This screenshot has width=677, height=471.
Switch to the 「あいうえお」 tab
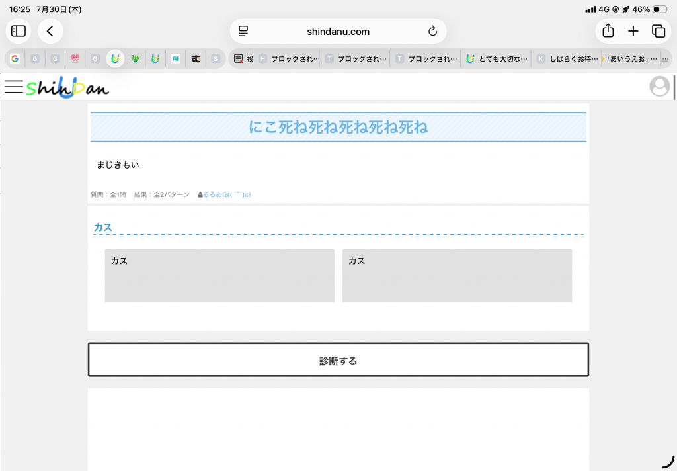coord(630,59)
